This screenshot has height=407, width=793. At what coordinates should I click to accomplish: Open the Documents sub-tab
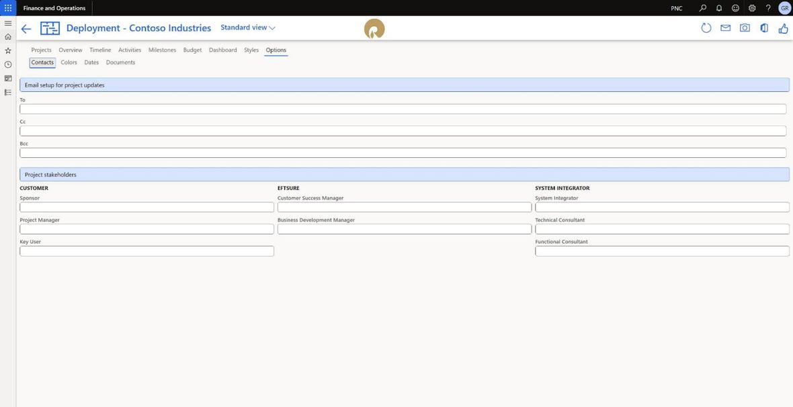tap(120, 62)
